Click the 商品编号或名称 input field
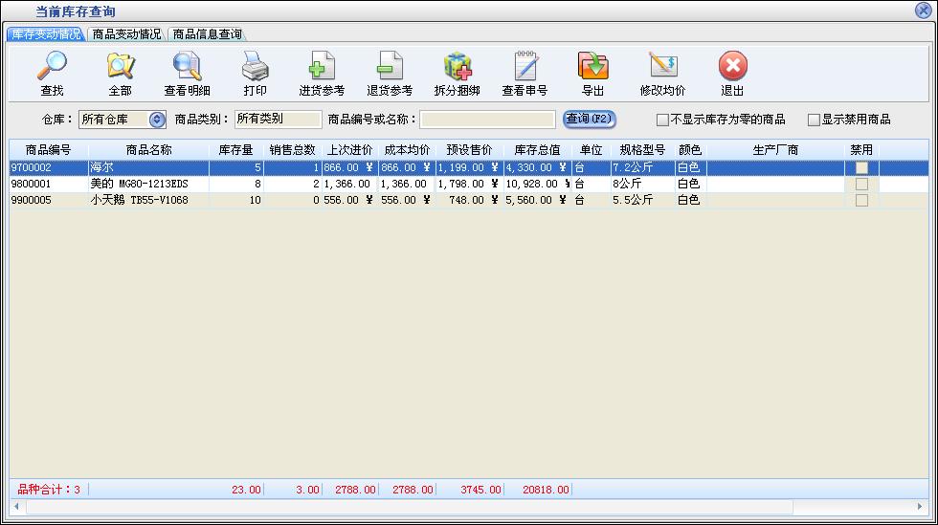938x525 pixels. [487, 120]
